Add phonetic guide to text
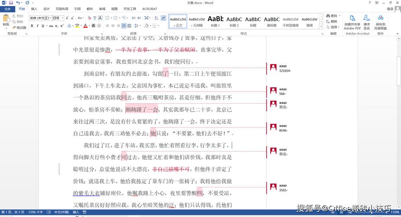 pyautogui.click(x=95, y=18)
